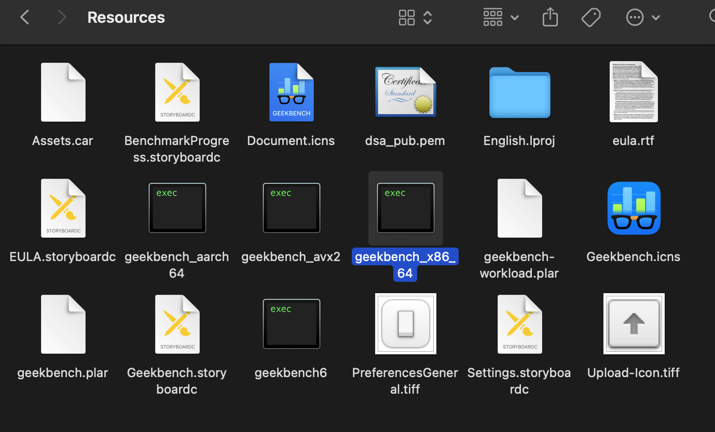Open the PreferencesGeneral.tiff image icon
The width and height of the screenshot is (715, 432).
pos(405,324)
